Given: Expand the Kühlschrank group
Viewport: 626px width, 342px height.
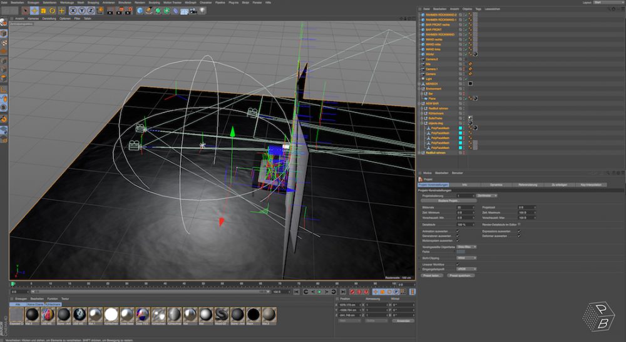Looking at the screenshot, I should click(422, 113).
